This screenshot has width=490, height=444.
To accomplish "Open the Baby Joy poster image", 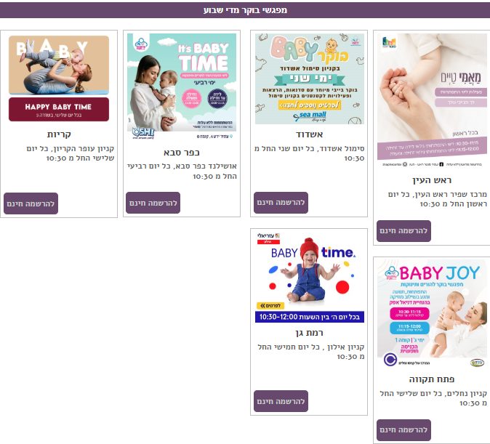I will pyautogui.click(x=433, y=314).
